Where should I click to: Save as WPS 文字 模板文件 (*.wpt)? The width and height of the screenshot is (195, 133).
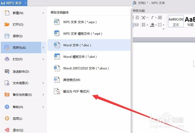89,34
